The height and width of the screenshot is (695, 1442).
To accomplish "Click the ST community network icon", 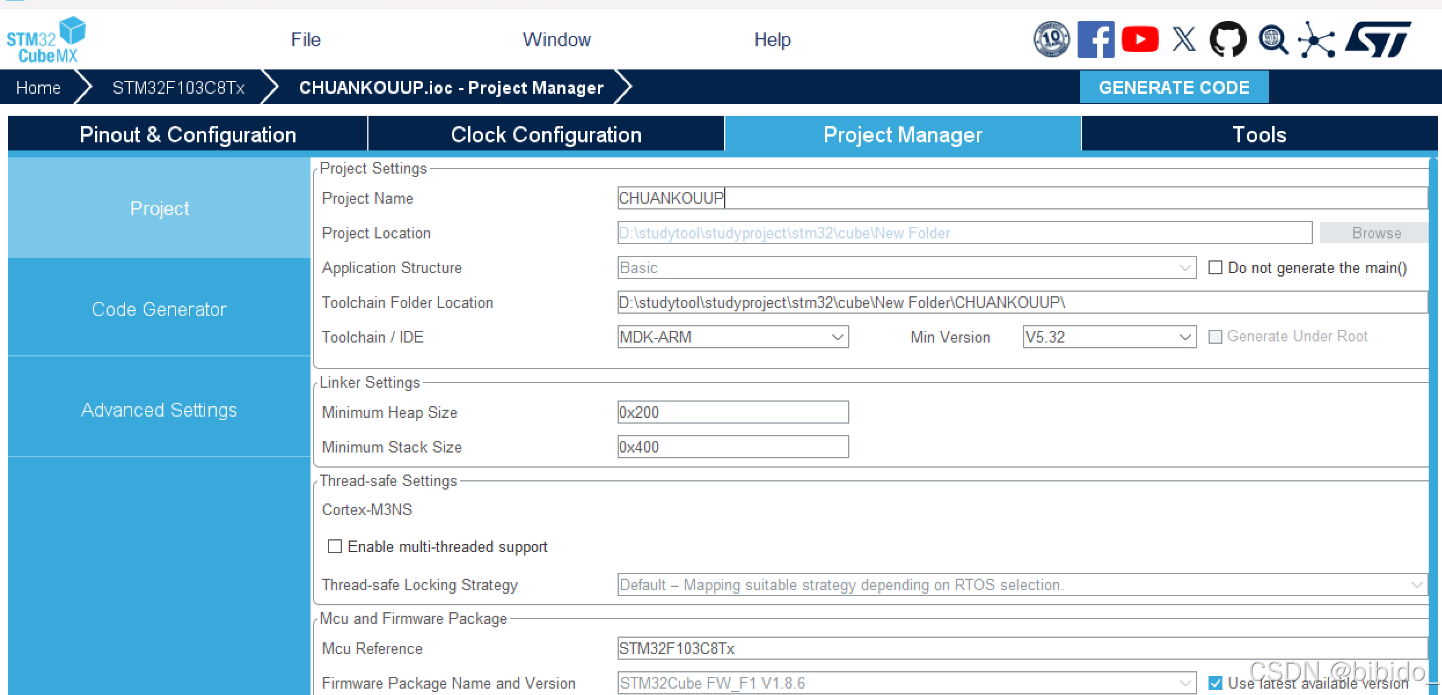I will click(1316, 39).
